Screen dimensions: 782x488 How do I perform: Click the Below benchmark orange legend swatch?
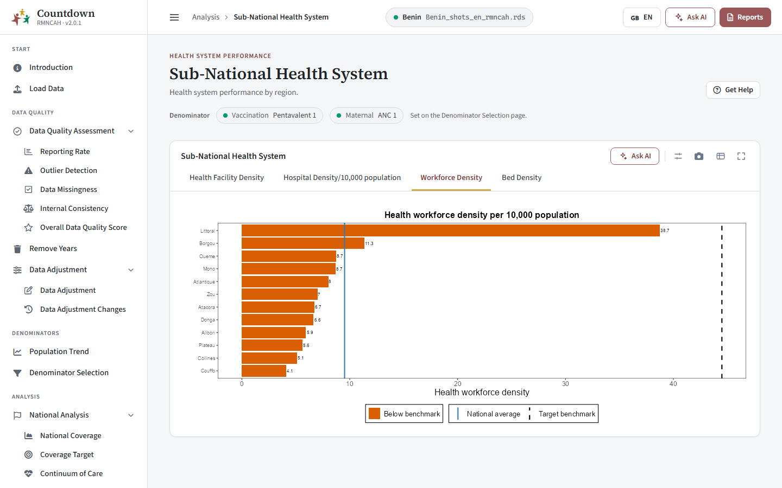[x=374, y=414]
